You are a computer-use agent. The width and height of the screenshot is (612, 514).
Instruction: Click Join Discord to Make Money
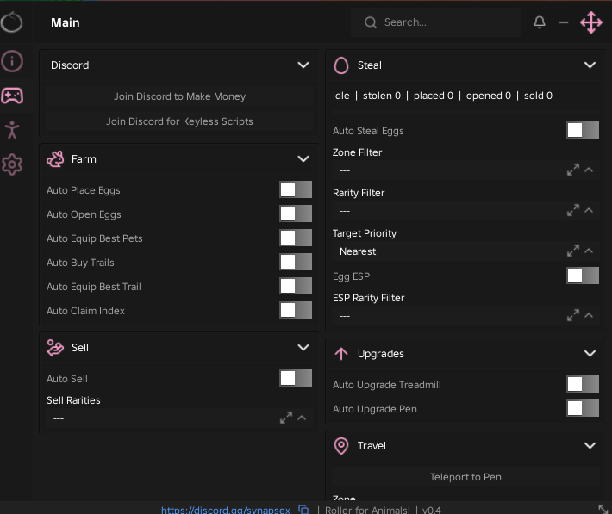click(x=179, y=96)
